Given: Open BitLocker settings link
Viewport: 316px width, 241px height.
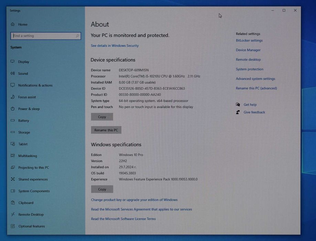Looking at the screenshot, I should 249,40.
